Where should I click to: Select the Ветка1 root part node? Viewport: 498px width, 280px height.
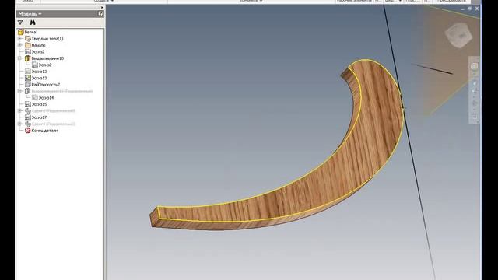coord(28,32)
